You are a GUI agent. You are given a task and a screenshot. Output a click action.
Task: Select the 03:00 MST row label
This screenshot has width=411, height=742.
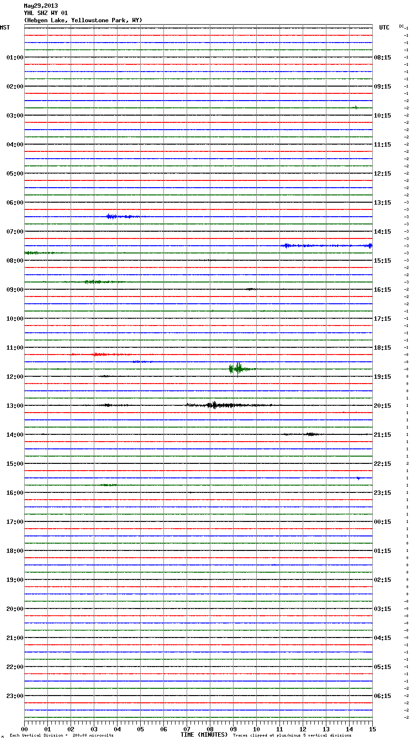[15, 116]
